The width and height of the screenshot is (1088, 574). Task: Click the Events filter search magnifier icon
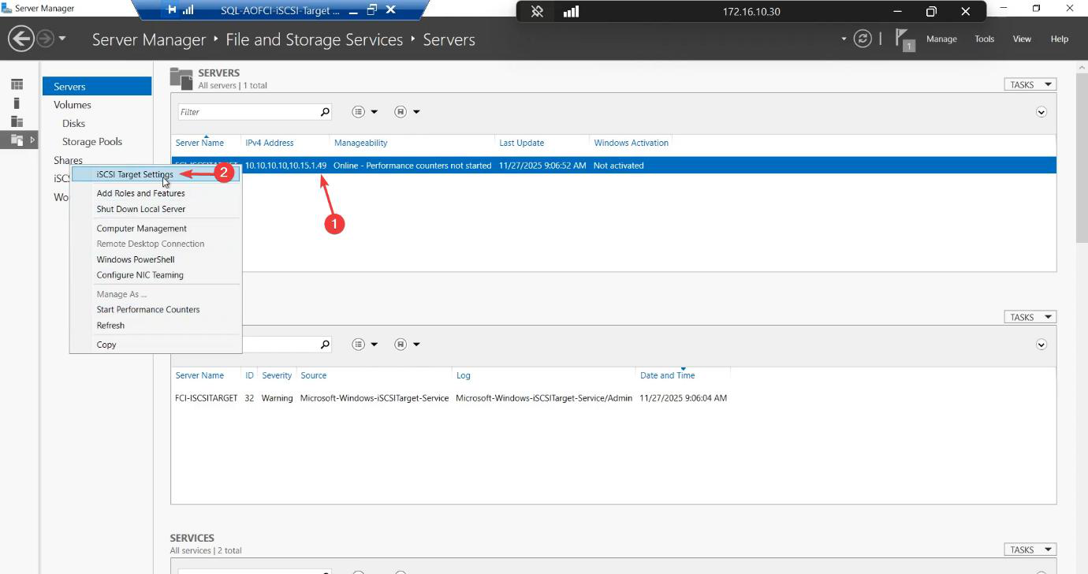tap(325, 345)
